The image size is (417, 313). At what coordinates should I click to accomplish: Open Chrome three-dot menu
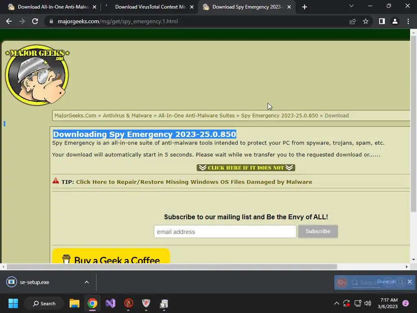coord(408,21)
